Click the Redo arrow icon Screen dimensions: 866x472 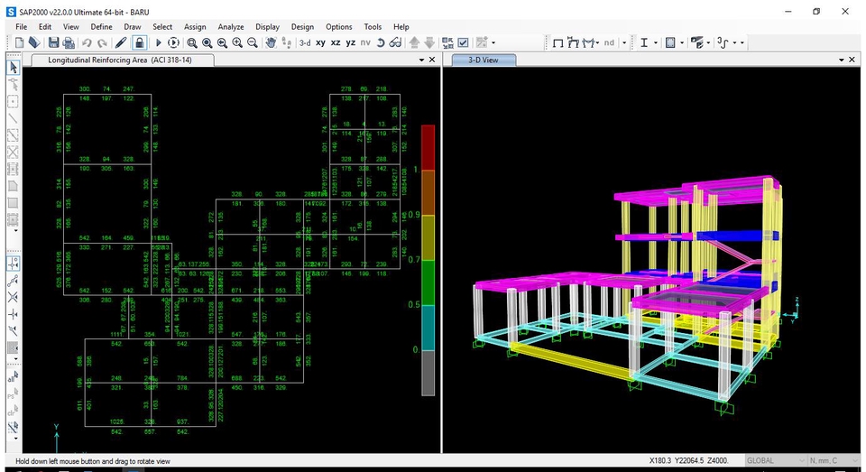102,42
